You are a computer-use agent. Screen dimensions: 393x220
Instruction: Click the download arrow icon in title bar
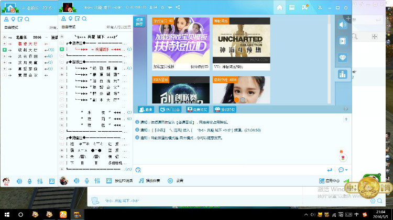click(x=320, y=7)
